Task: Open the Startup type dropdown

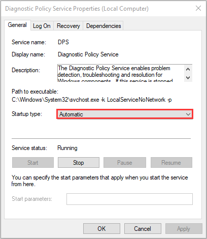Action: pos(125,114)
